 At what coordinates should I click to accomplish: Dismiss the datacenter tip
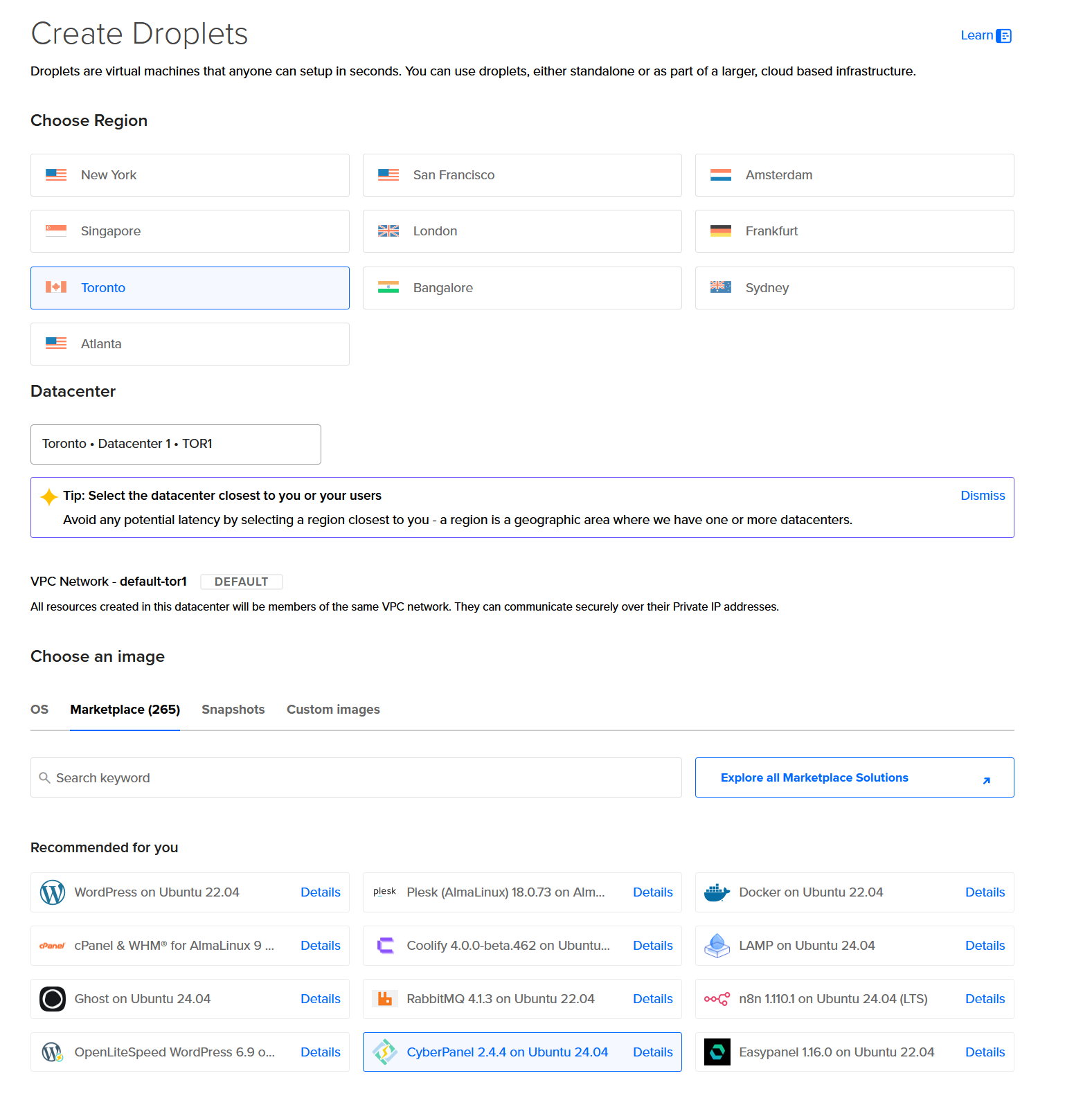click(x=982, y=496)
